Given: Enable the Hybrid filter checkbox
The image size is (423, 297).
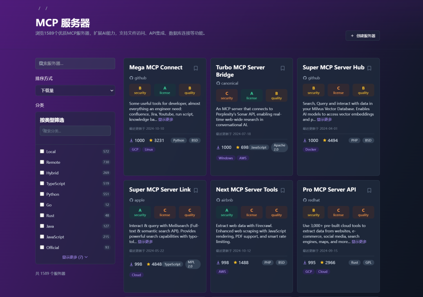Looking at the screenshot, I should click(x=42, y=173).
